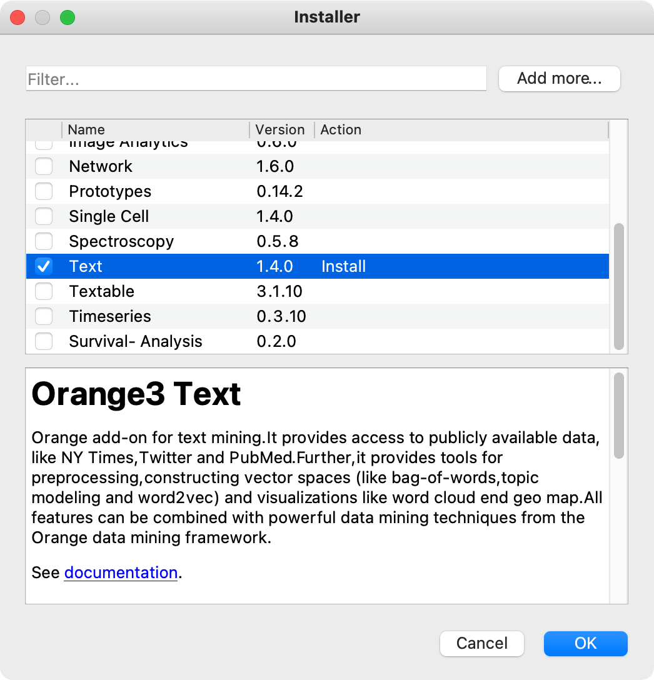Check the Textable add-on checkbox

[44, 291]
